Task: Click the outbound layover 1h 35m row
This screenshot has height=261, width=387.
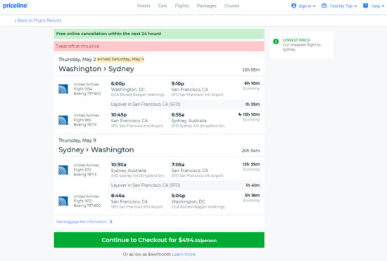Action: coord(185,105)
